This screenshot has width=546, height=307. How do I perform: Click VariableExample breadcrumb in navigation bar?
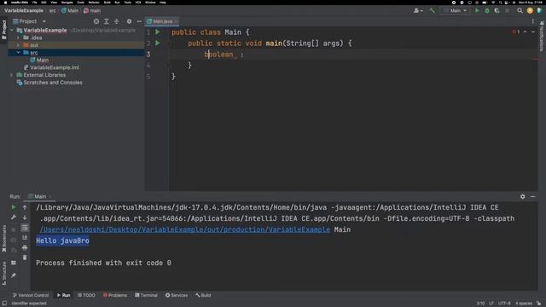pyautogui.click(x=24, y=10)
